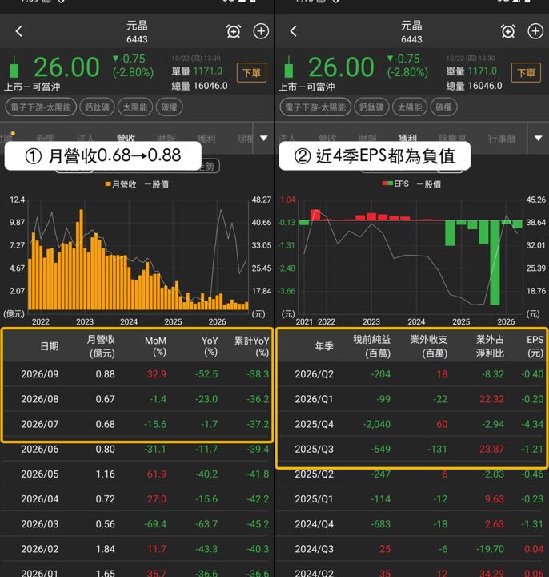This screenshot has height=577, width=549.
Task: Open the 電子下游-太陽能 tag on left screen
Action: [41, 107]
